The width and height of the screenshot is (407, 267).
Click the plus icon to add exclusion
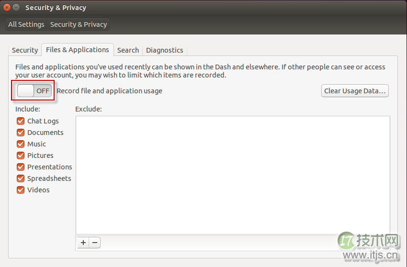click(83, 243)
